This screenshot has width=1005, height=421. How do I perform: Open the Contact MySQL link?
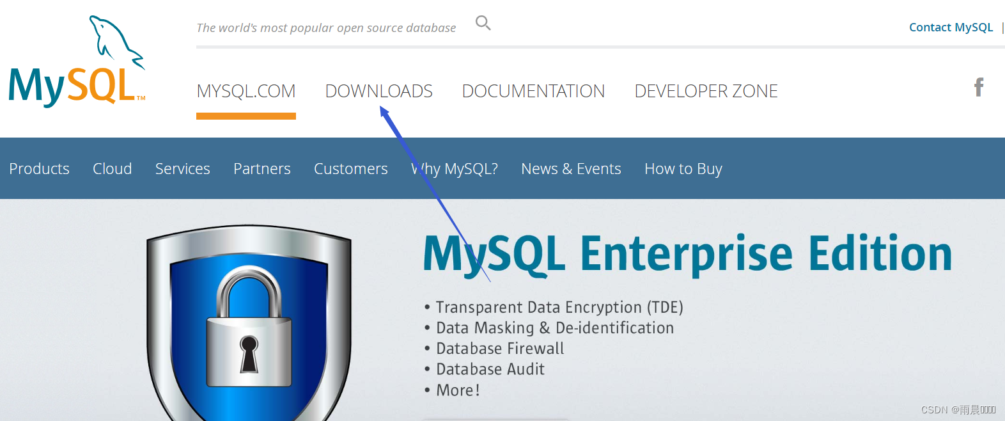pyautogui.click(x=951, y=28)
